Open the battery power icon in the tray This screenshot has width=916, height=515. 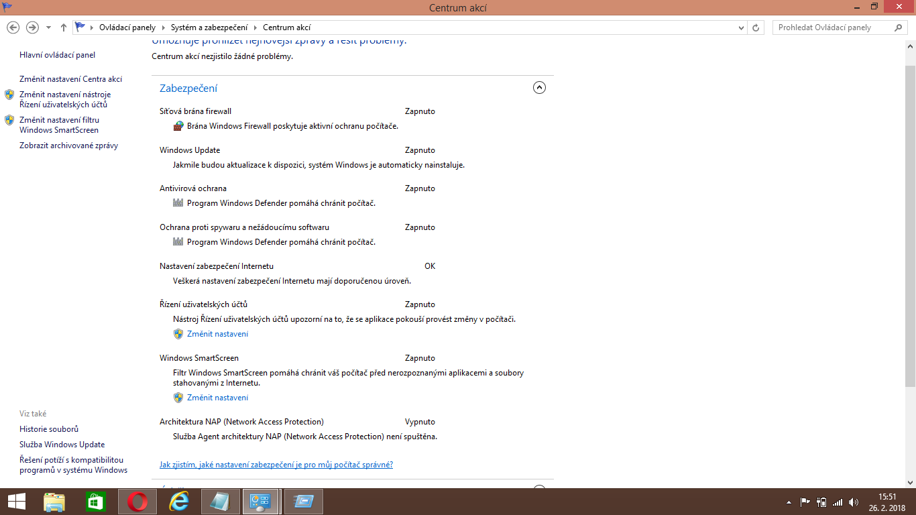[821, 502]
